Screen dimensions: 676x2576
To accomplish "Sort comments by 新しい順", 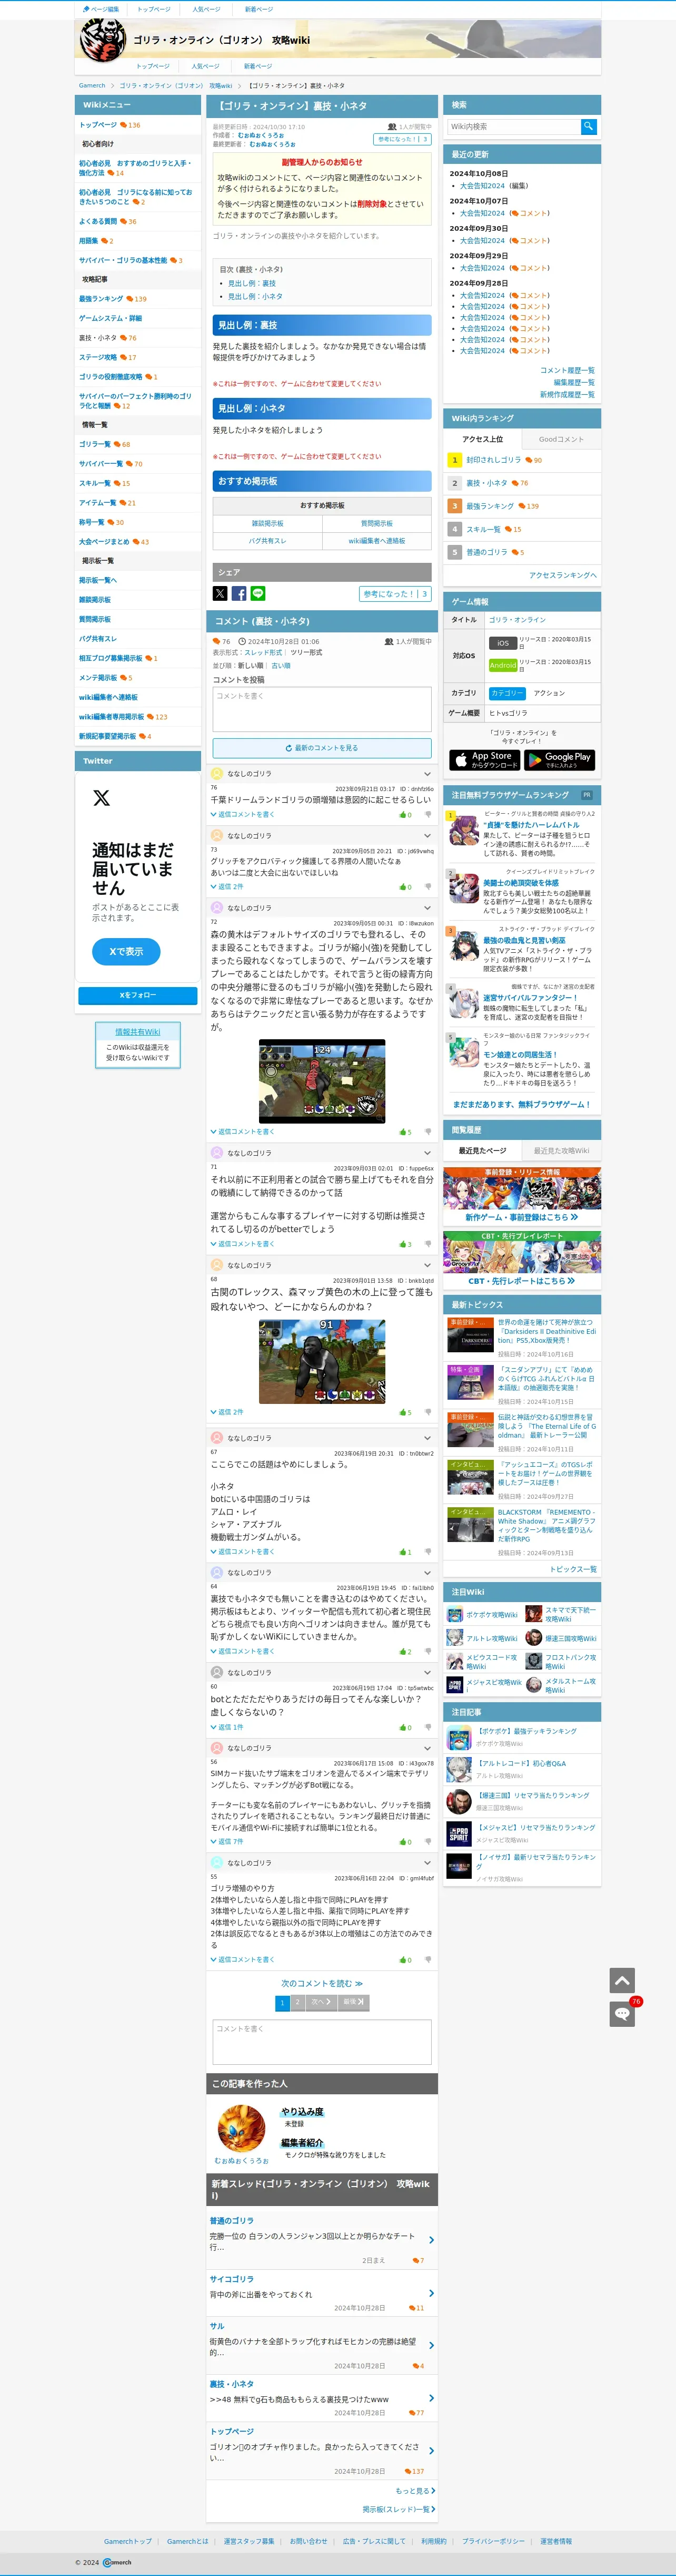I will 250,666.
